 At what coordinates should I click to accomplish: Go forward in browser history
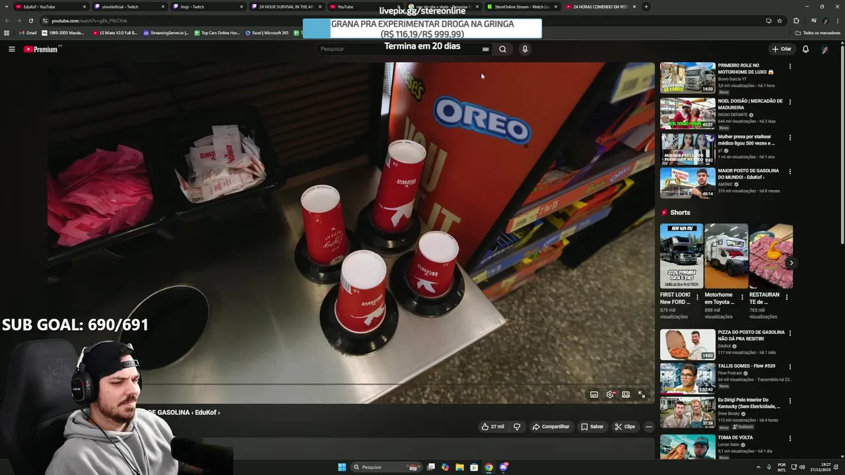(x=19, y=20)
